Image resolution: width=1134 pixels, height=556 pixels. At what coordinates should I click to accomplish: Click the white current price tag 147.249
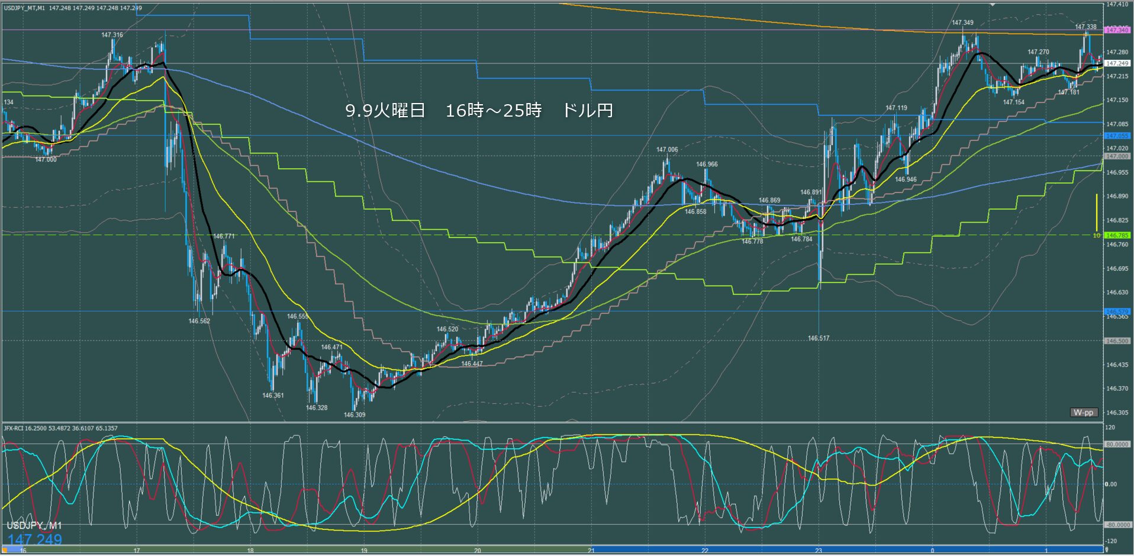[x=1117, y=63]
